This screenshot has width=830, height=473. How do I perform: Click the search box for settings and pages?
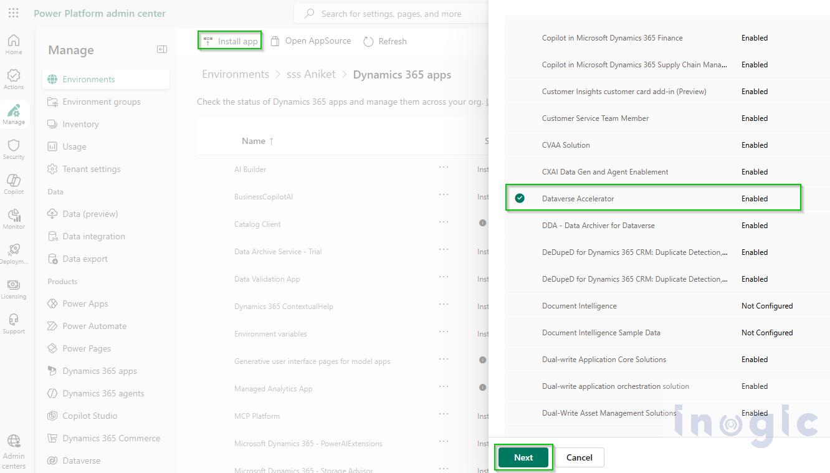pos(391,13)
